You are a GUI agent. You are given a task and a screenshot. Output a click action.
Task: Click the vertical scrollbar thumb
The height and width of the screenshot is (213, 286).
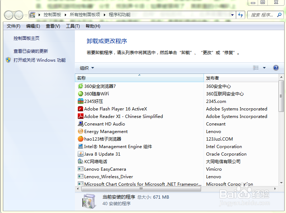(281, 96)
